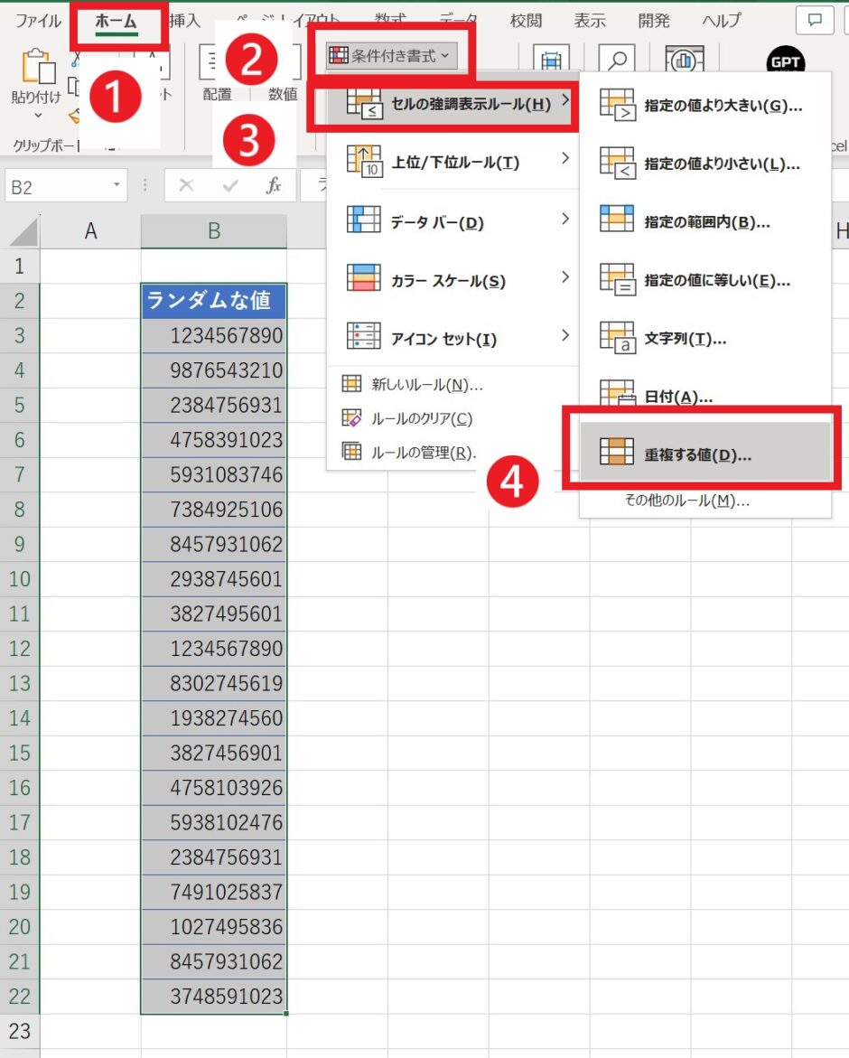Viewport: 849px width, 1058px height.
Task: Choose Greater Than (指定の値より大きい) rule
Action: pos(704,105)
